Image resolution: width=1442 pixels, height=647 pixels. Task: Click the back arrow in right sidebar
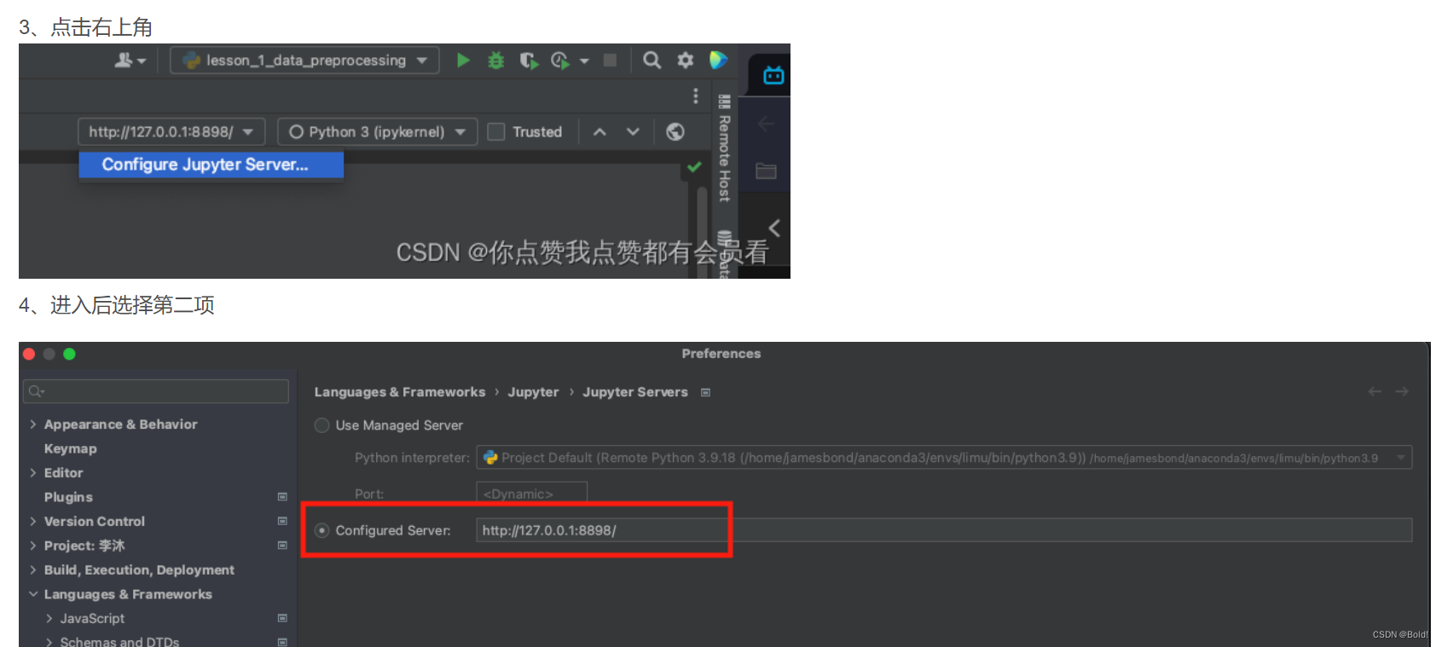tap(766, 124)
